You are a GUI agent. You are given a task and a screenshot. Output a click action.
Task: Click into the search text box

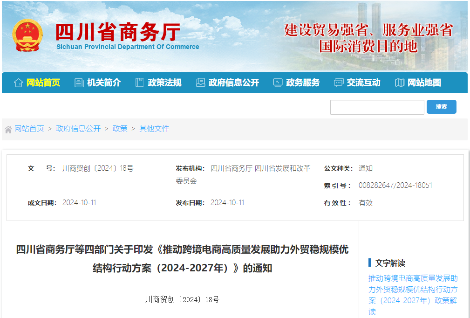377,107
